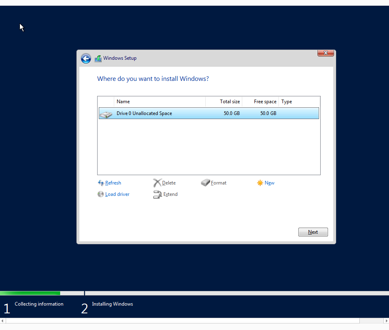389x330 pixels.
Task: Click the New star icon
Action: 260,183
